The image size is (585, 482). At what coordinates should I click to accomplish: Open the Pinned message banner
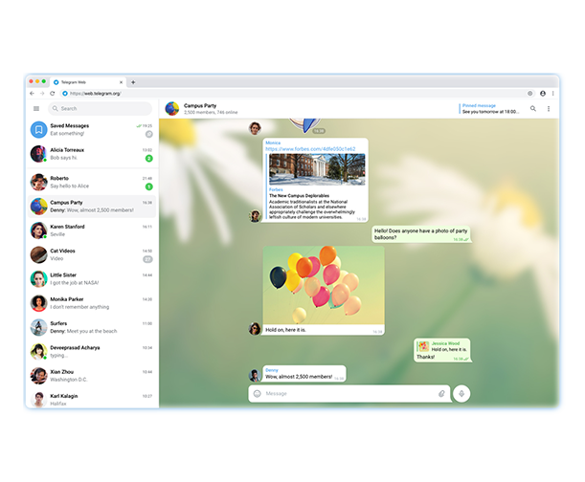tap(488, 108)
